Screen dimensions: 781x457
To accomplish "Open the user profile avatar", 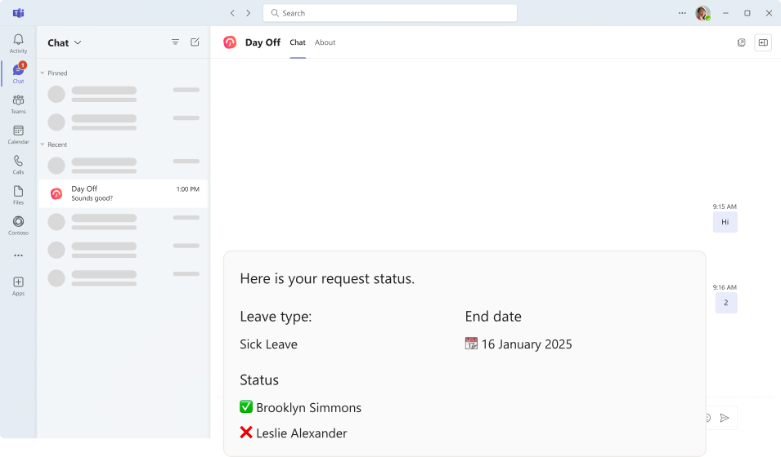I will point(702,13).
